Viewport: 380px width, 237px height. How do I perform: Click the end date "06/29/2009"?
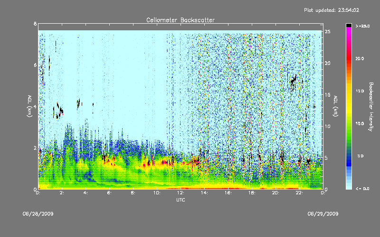[323, 214]
